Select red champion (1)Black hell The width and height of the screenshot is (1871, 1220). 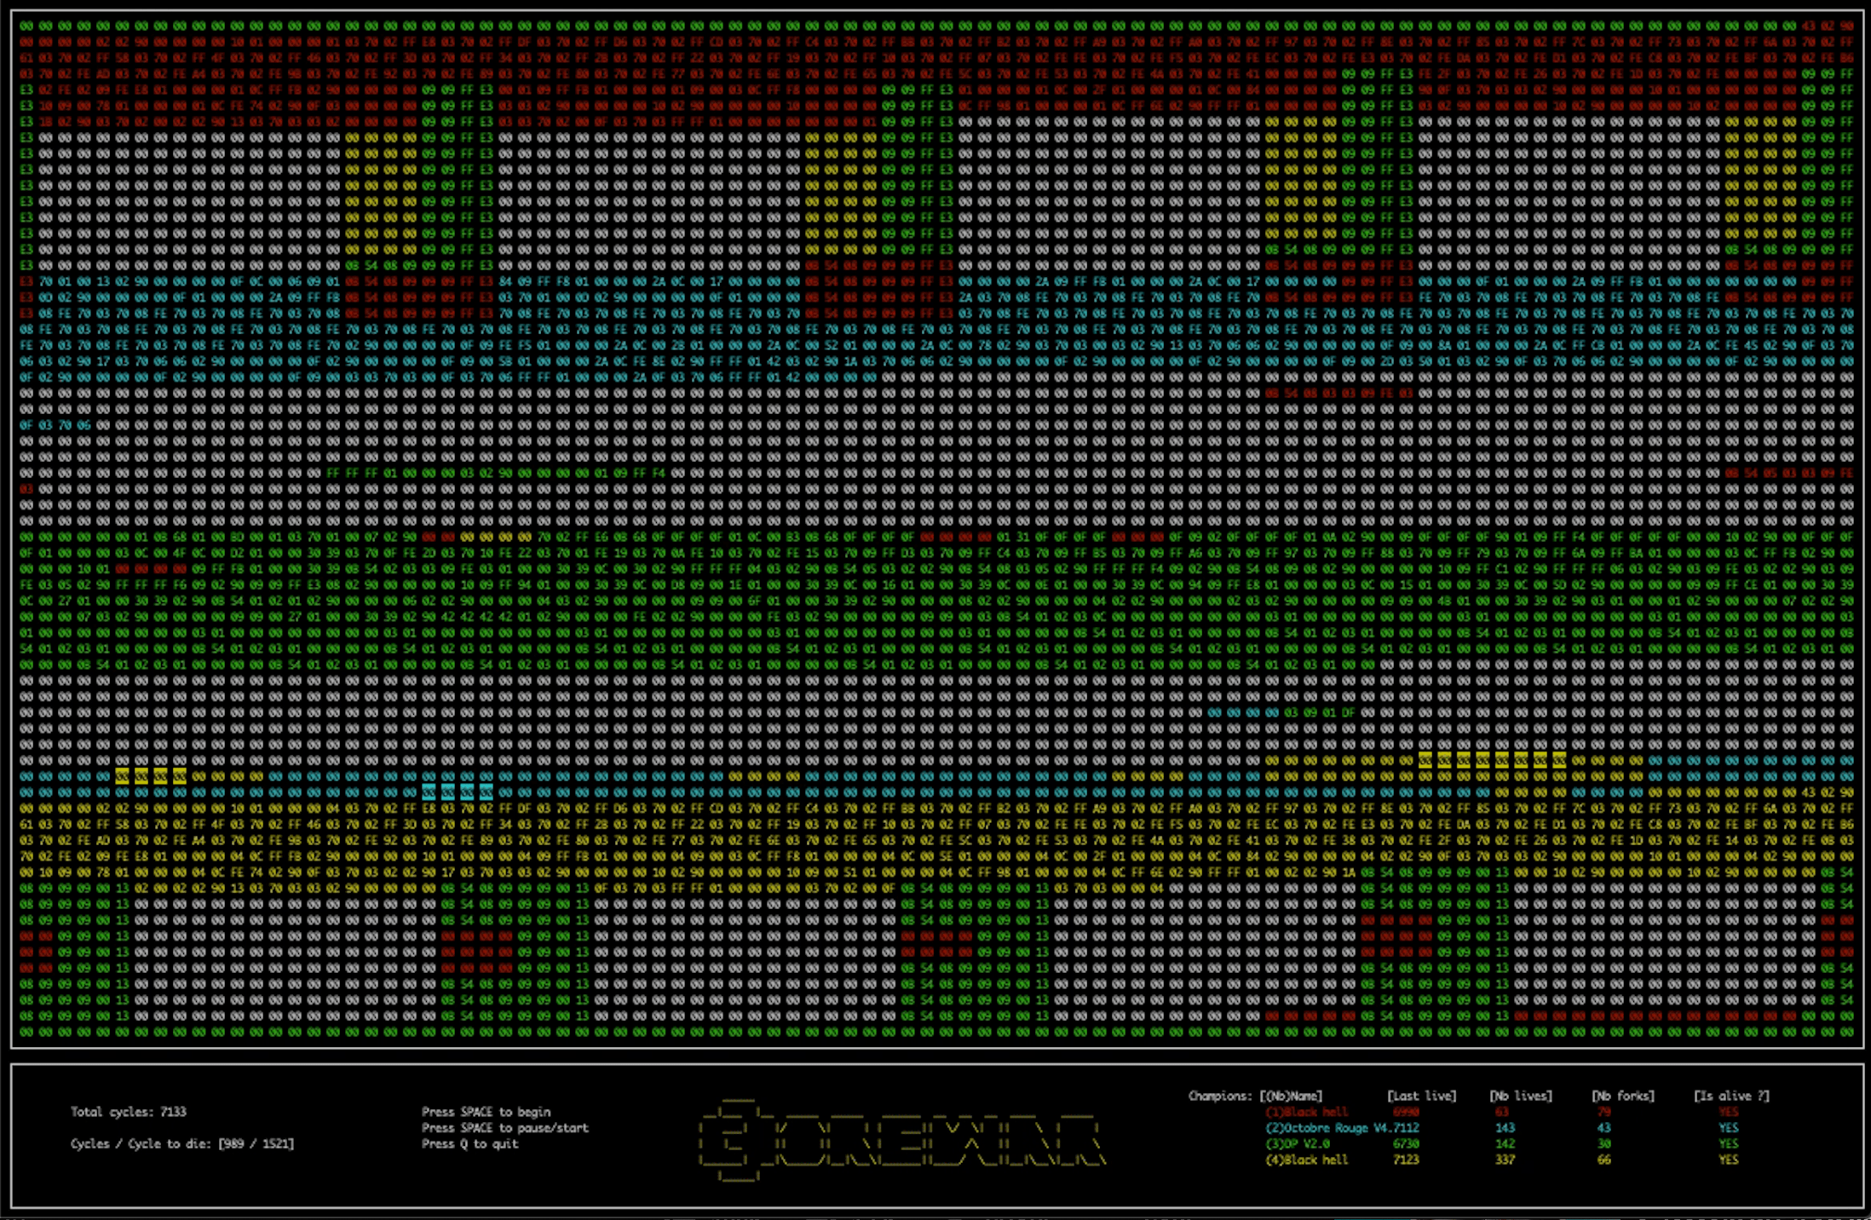1306,1112
